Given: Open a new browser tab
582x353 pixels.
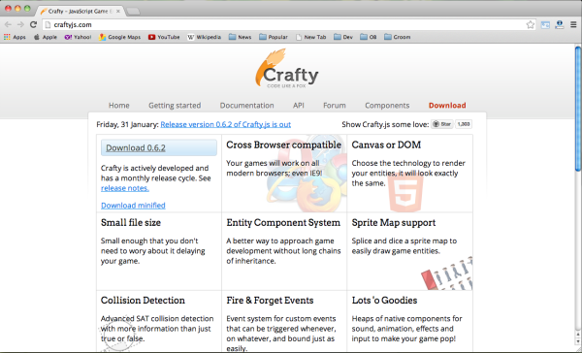Looking at the screenshot, I should [133, 12].
